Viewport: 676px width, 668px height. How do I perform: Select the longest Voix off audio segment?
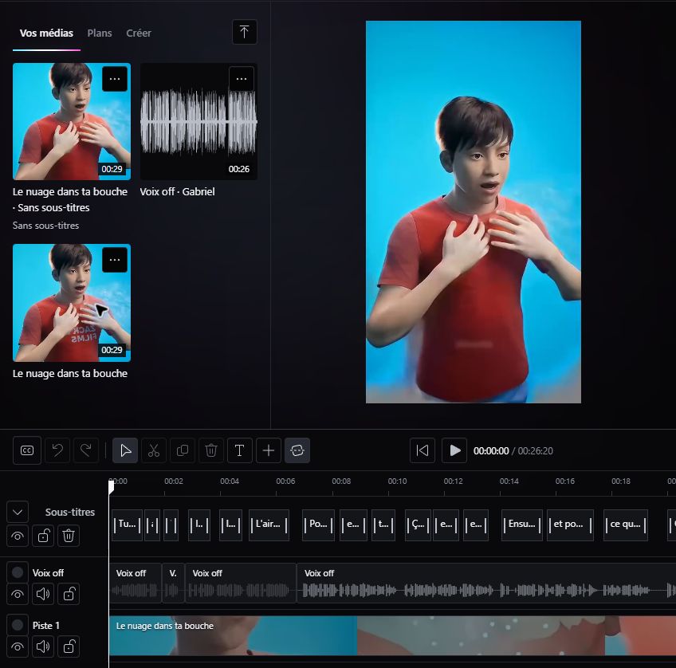click(486, 583)
